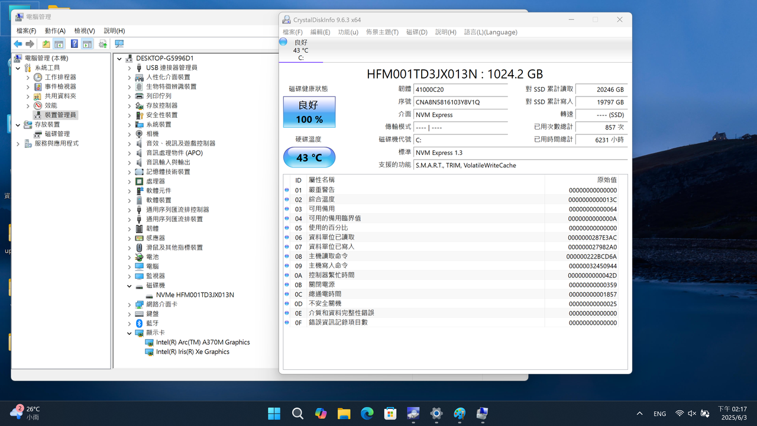Expand the 服務與應用程式 node
The height and width of the screenshot is (426, 757).
tap(18, 144)
